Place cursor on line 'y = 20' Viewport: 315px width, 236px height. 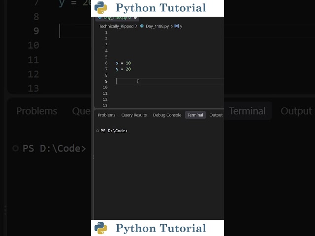point(124,69)
